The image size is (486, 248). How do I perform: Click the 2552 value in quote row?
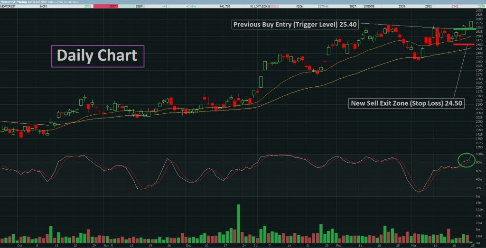tap(429, 6)
